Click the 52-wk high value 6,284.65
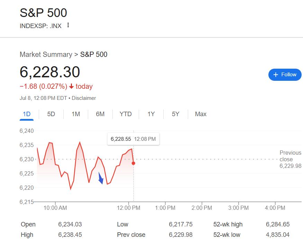The width and height of the screenshot is (303, 241). click(x=277, y=224)
